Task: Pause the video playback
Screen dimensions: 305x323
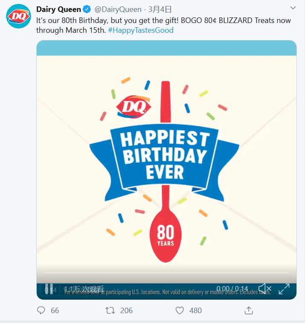Action: pos(49,289)
